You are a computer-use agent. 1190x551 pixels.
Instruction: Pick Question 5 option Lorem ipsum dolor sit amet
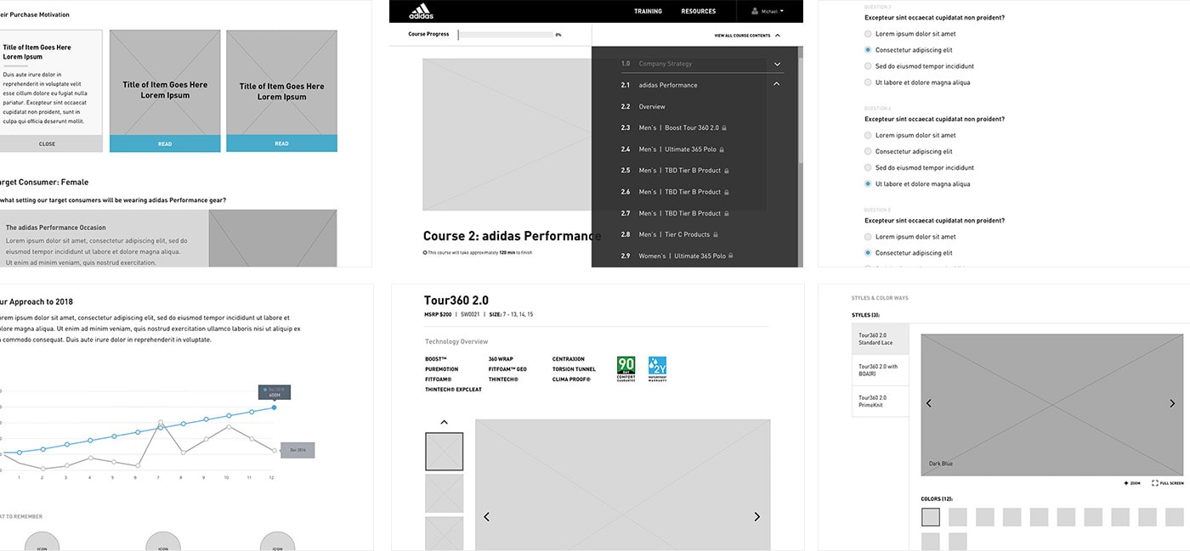[868, 237]
